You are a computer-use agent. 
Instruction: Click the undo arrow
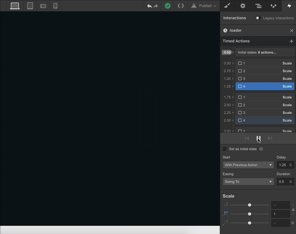(x=150, y=6)
